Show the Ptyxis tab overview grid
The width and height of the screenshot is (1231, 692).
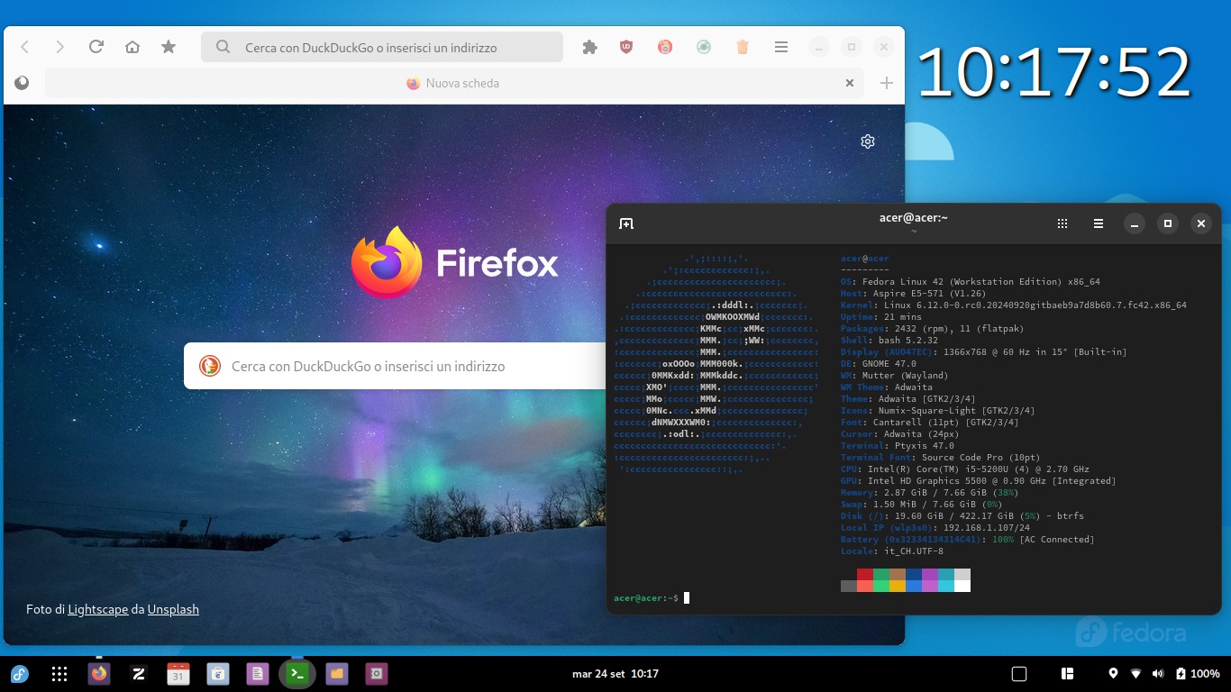1062,223
